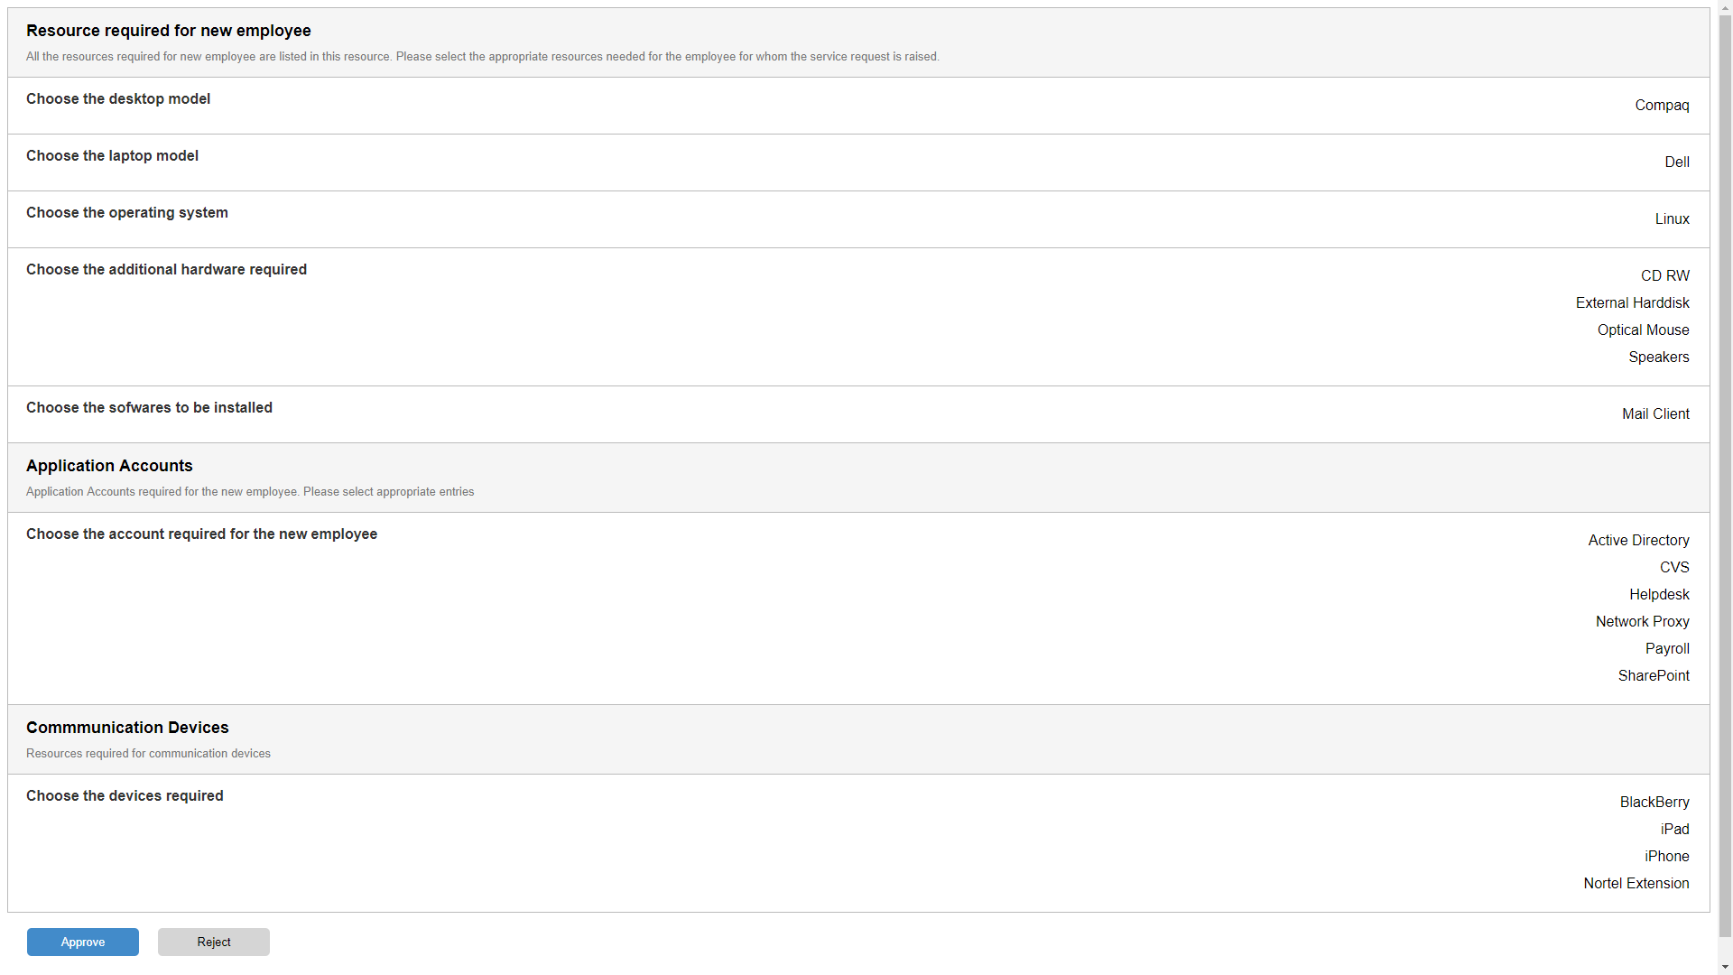
Task: Click the Optical Mouse entry
Action: [1643, 330]
